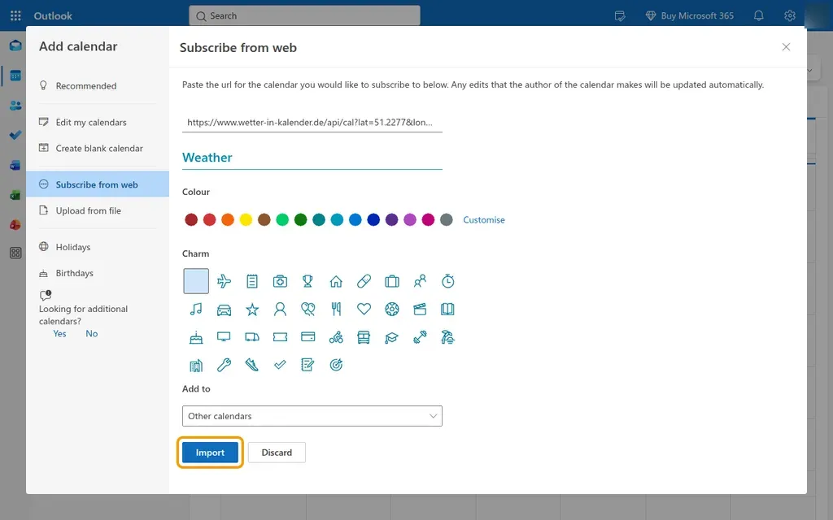Click Buy Microsoft 365 in header
This screenshot has width=833, height=520.
point(690,16)
